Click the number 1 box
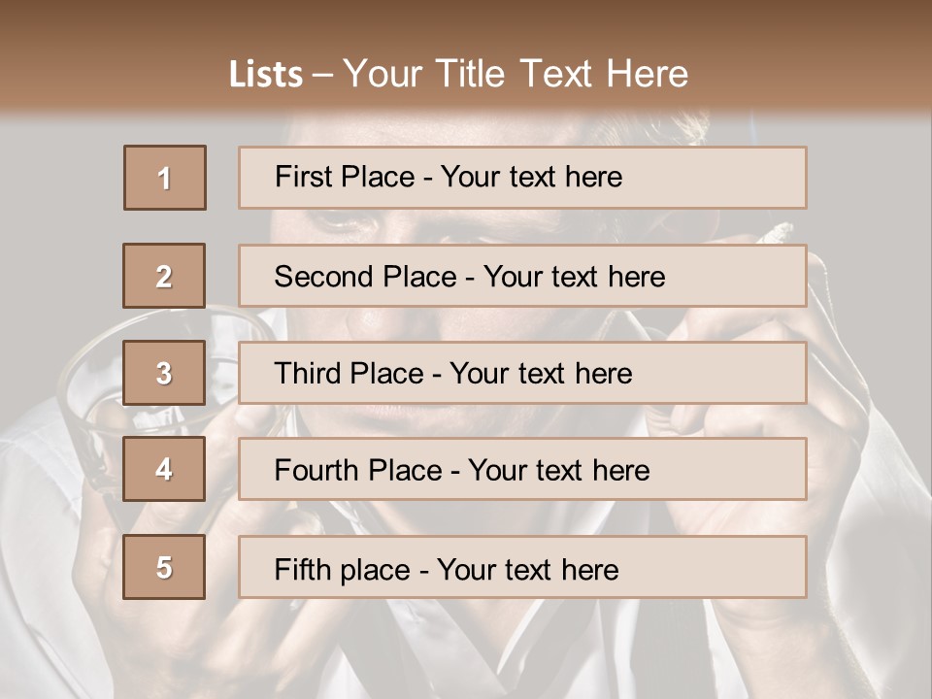This screenshot has height=699, width=932. (x=165, y=178)
